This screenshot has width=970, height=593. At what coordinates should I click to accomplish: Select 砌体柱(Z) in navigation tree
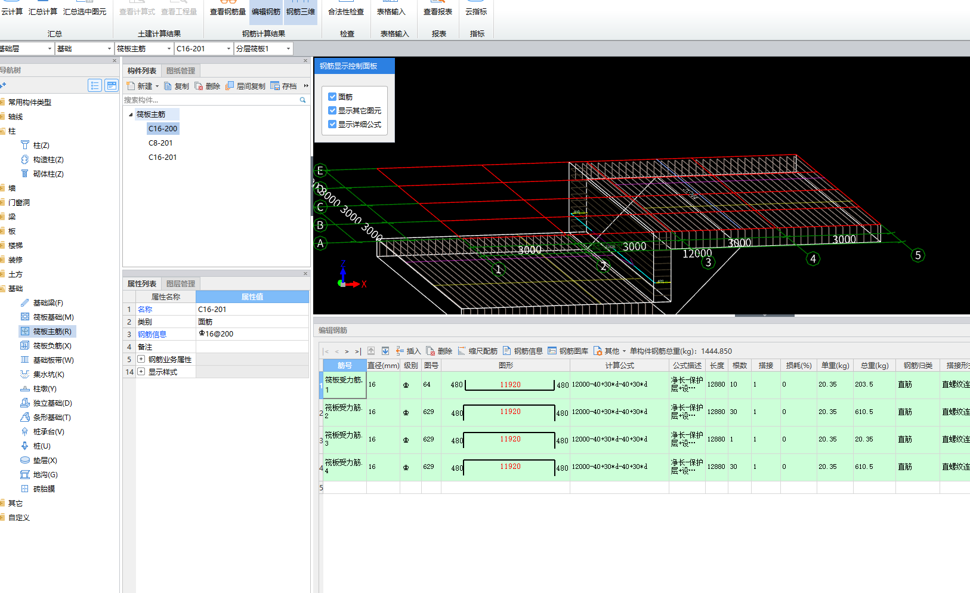click(48, 174)
